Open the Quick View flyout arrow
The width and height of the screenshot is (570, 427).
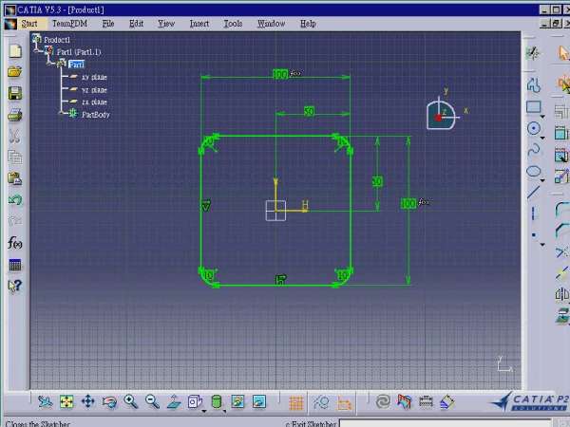coord(204,411)
